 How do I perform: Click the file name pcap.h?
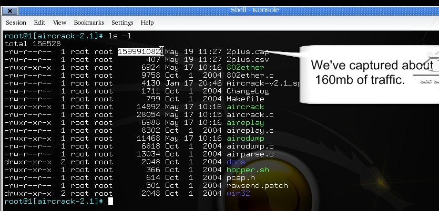(240, 178)
